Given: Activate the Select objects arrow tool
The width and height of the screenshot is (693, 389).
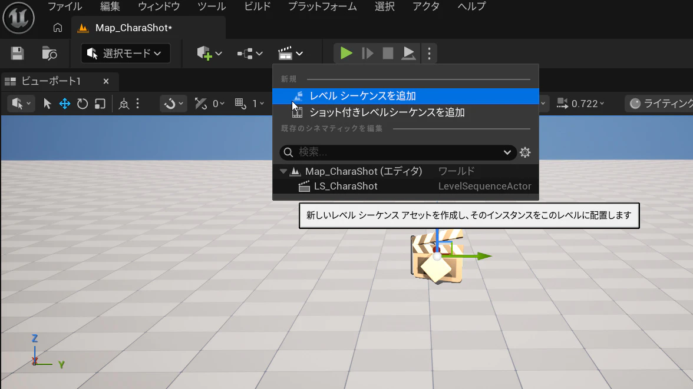Looking at the screenshot, I should (x=47, y=104).
